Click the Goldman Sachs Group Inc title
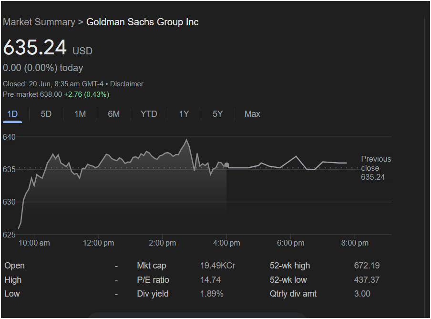The image size is (431, 319). click(x=143, y=22)
